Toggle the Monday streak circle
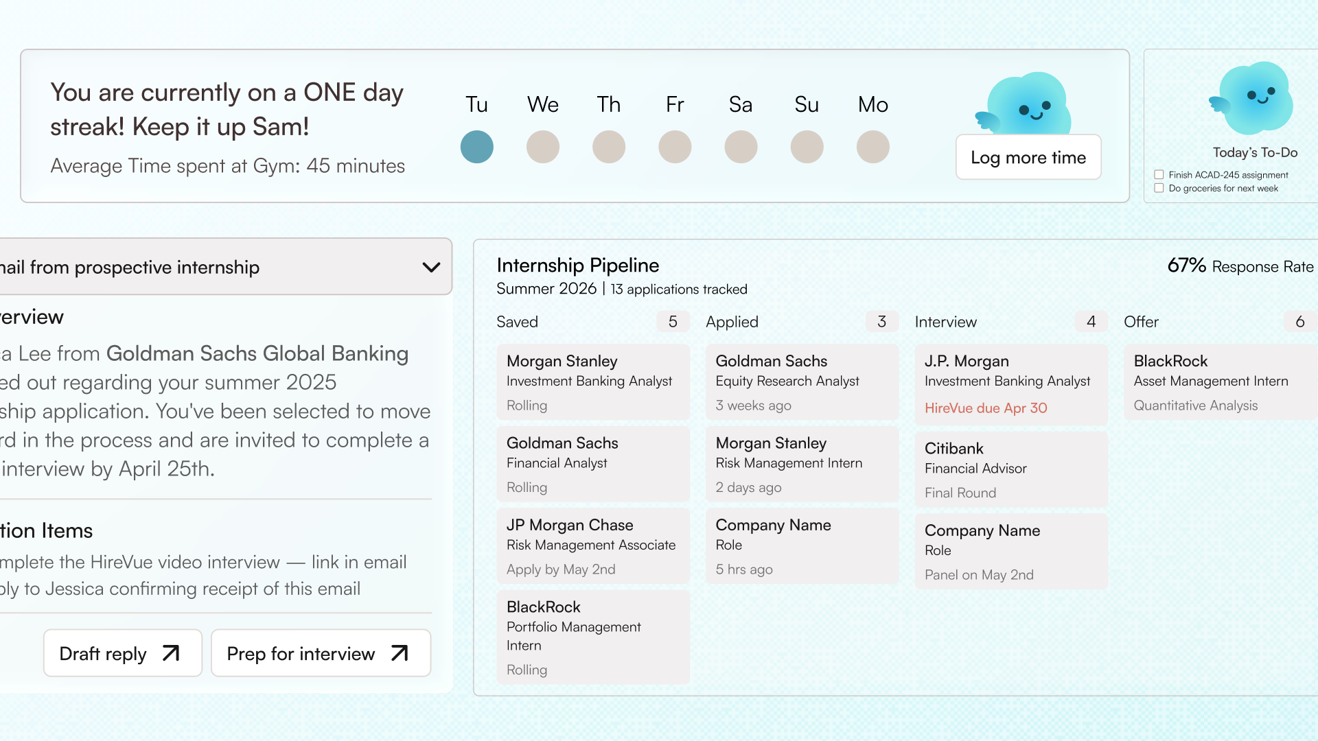Viewport: 1318px width, 741px height. (873, 147)
